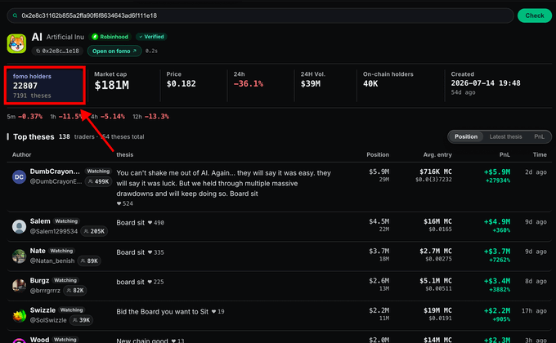The width and height of the screenshot is (556, 343).
Task: Open the token on fomo
Action: (114, 51)
